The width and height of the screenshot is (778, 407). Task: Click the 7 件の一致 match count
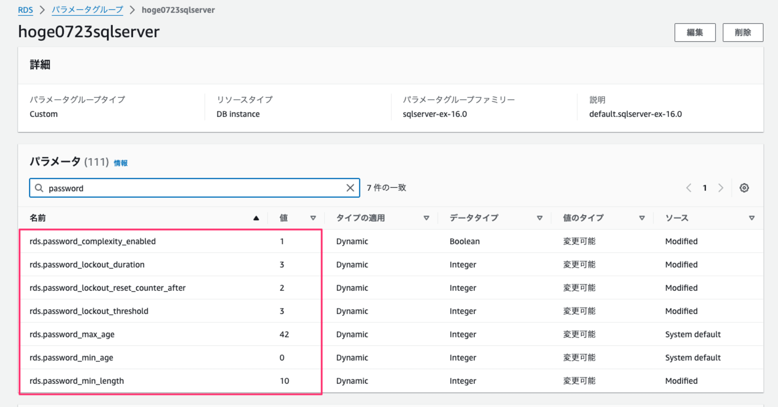pyautogui.click(x=386, y=188)
